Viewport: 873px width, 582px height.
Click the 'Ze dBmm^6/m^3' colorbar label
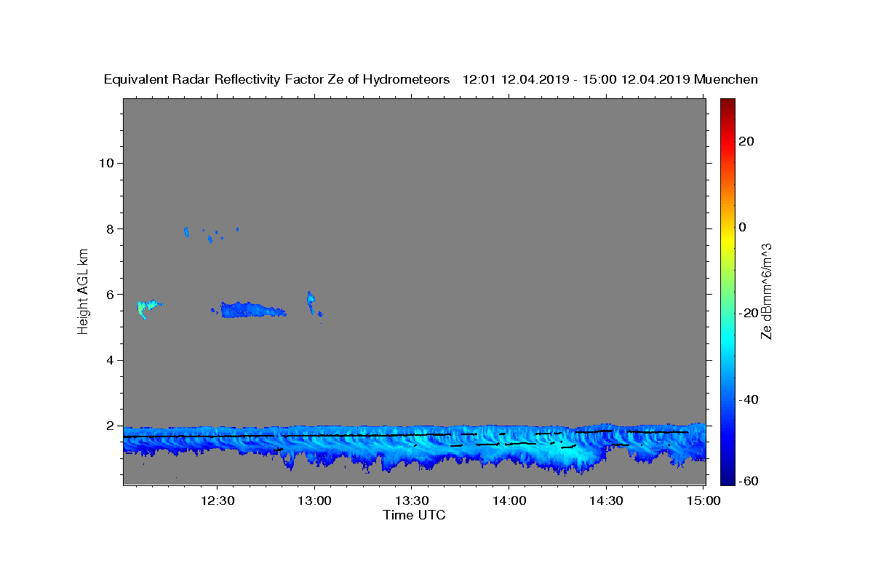point(766,291)
